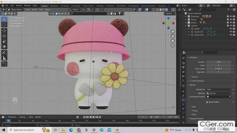
Task: Toggle the Show Emitter checkbox
Action: tap(207, 102)
